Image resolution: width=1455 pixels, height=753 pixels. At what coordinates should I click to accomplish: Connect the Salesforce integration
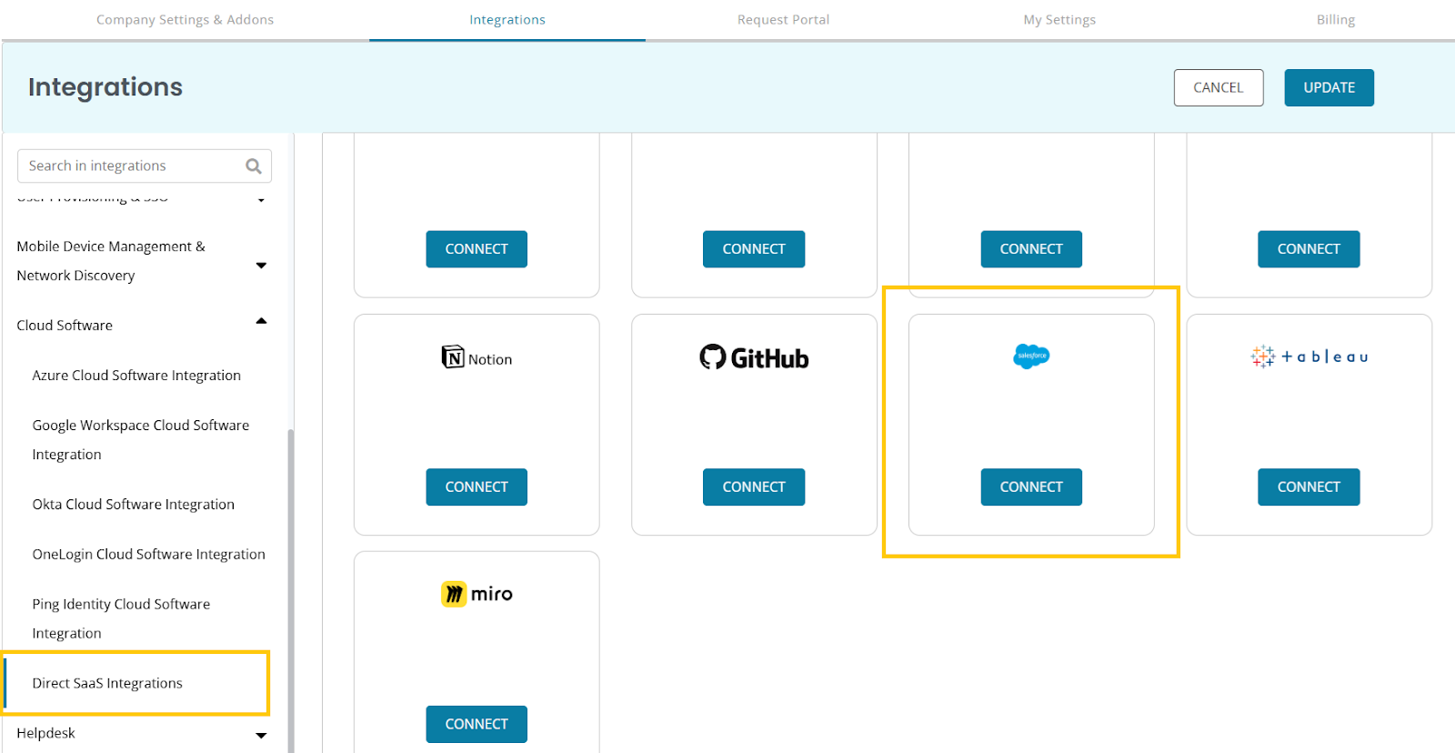[x=1030, y=487]
